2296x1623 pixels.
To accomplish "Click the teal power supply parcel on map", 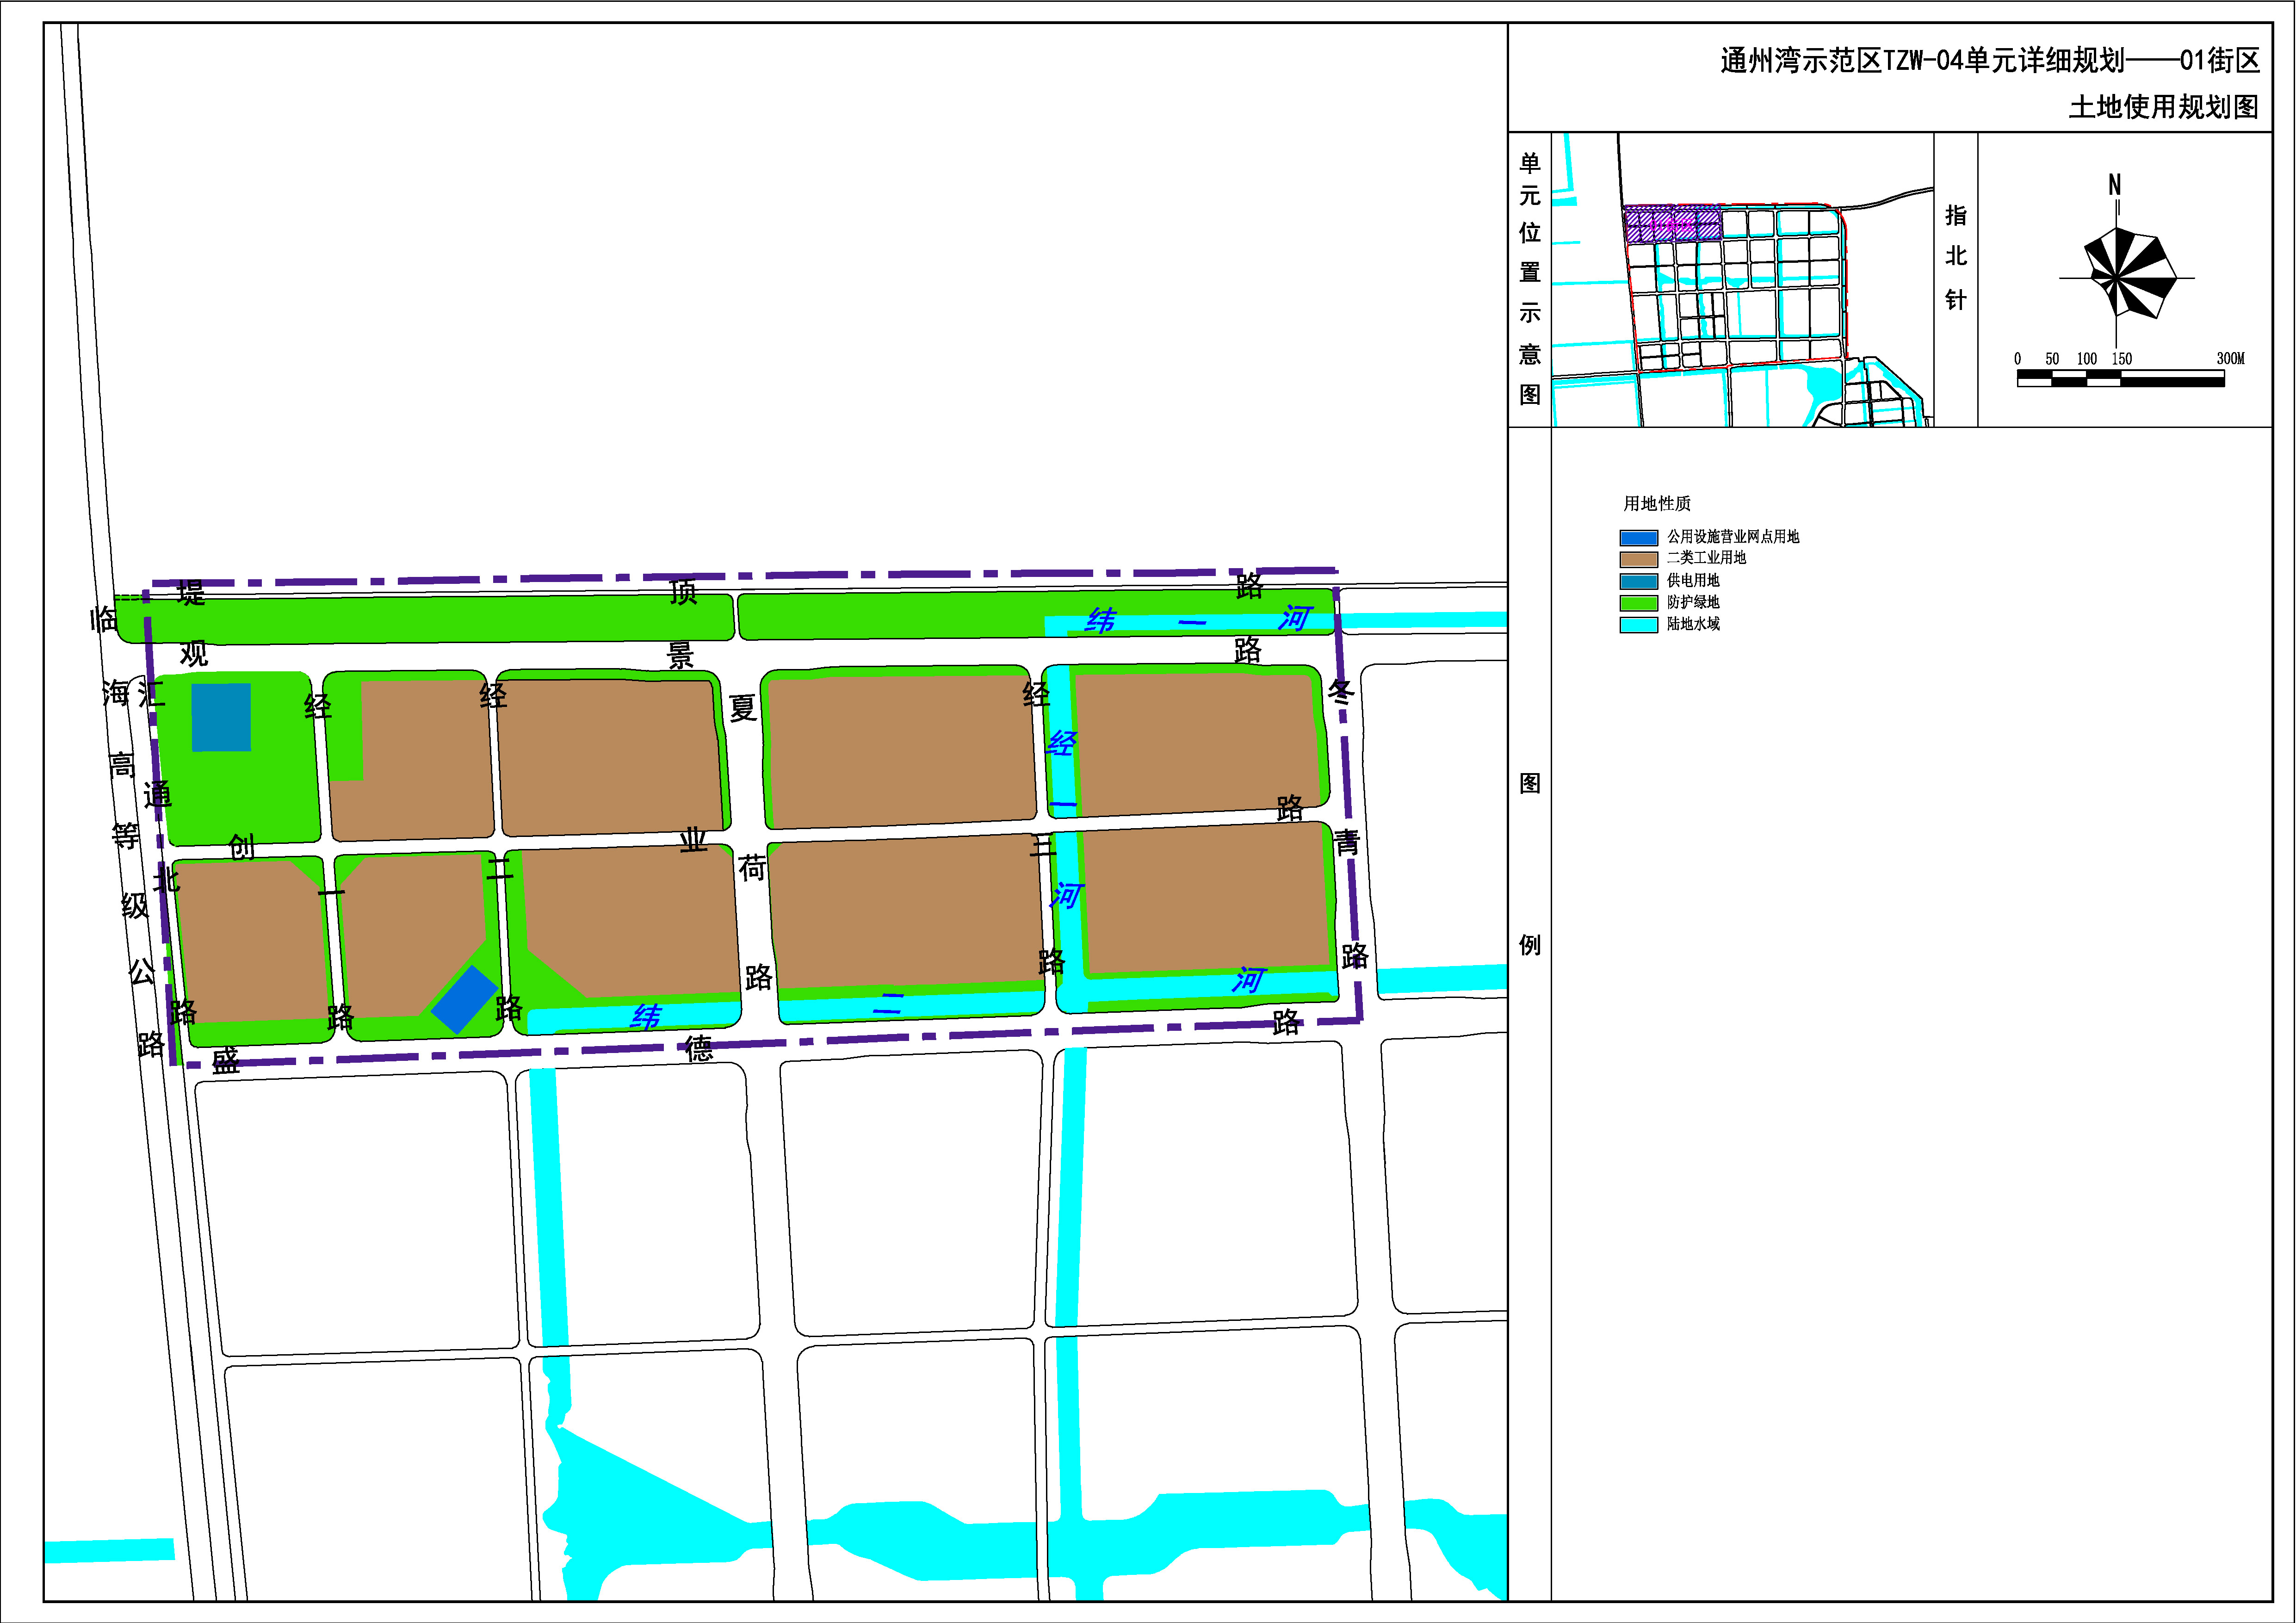I will [221, 717].
